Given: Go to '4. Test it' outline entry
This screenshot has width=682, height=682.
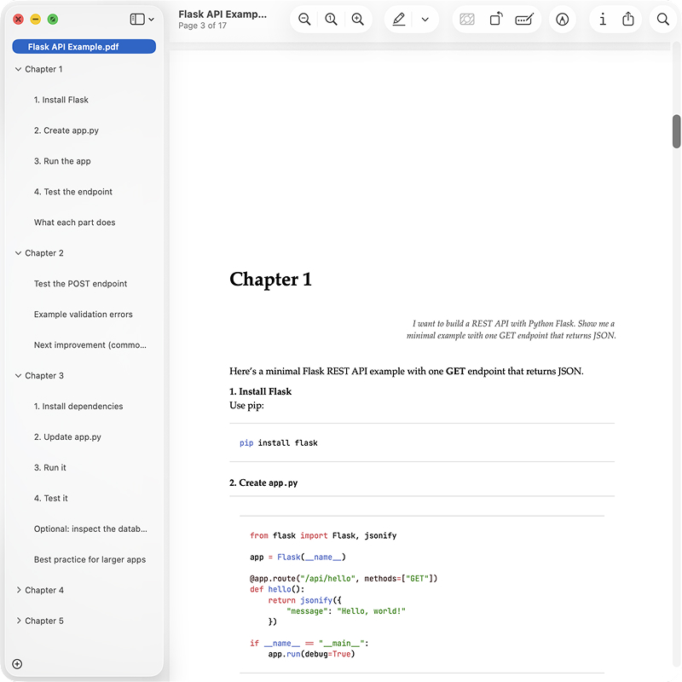Looking at the screenshot, I should (51, 499).
